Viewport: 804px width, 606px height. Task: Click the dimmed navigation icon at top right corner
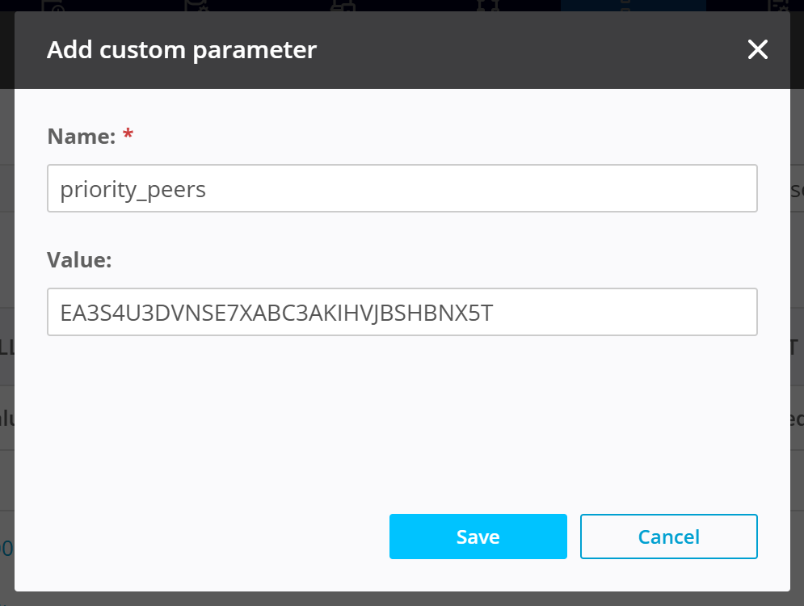click(x=779, y=5)
